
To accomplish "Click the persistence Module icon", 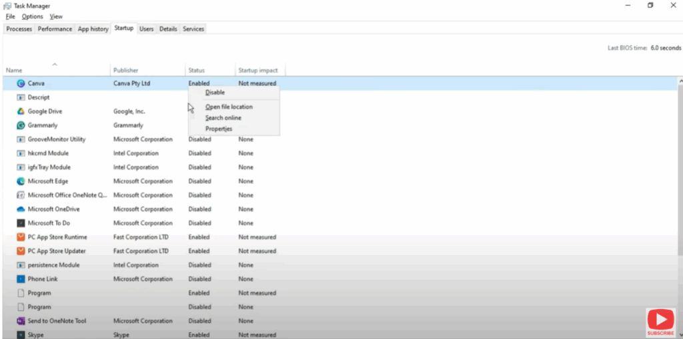I will pos(21,265).
